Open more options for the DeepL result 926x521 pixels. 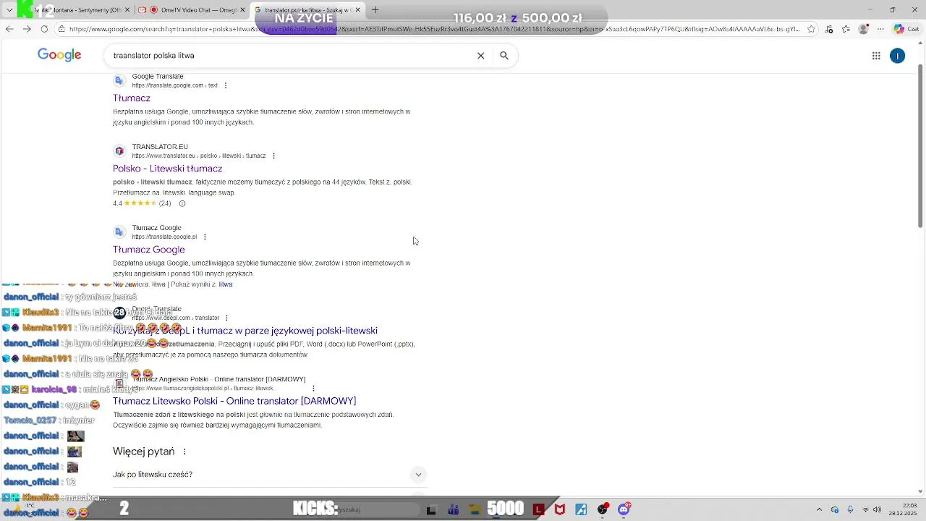point(226,318)
